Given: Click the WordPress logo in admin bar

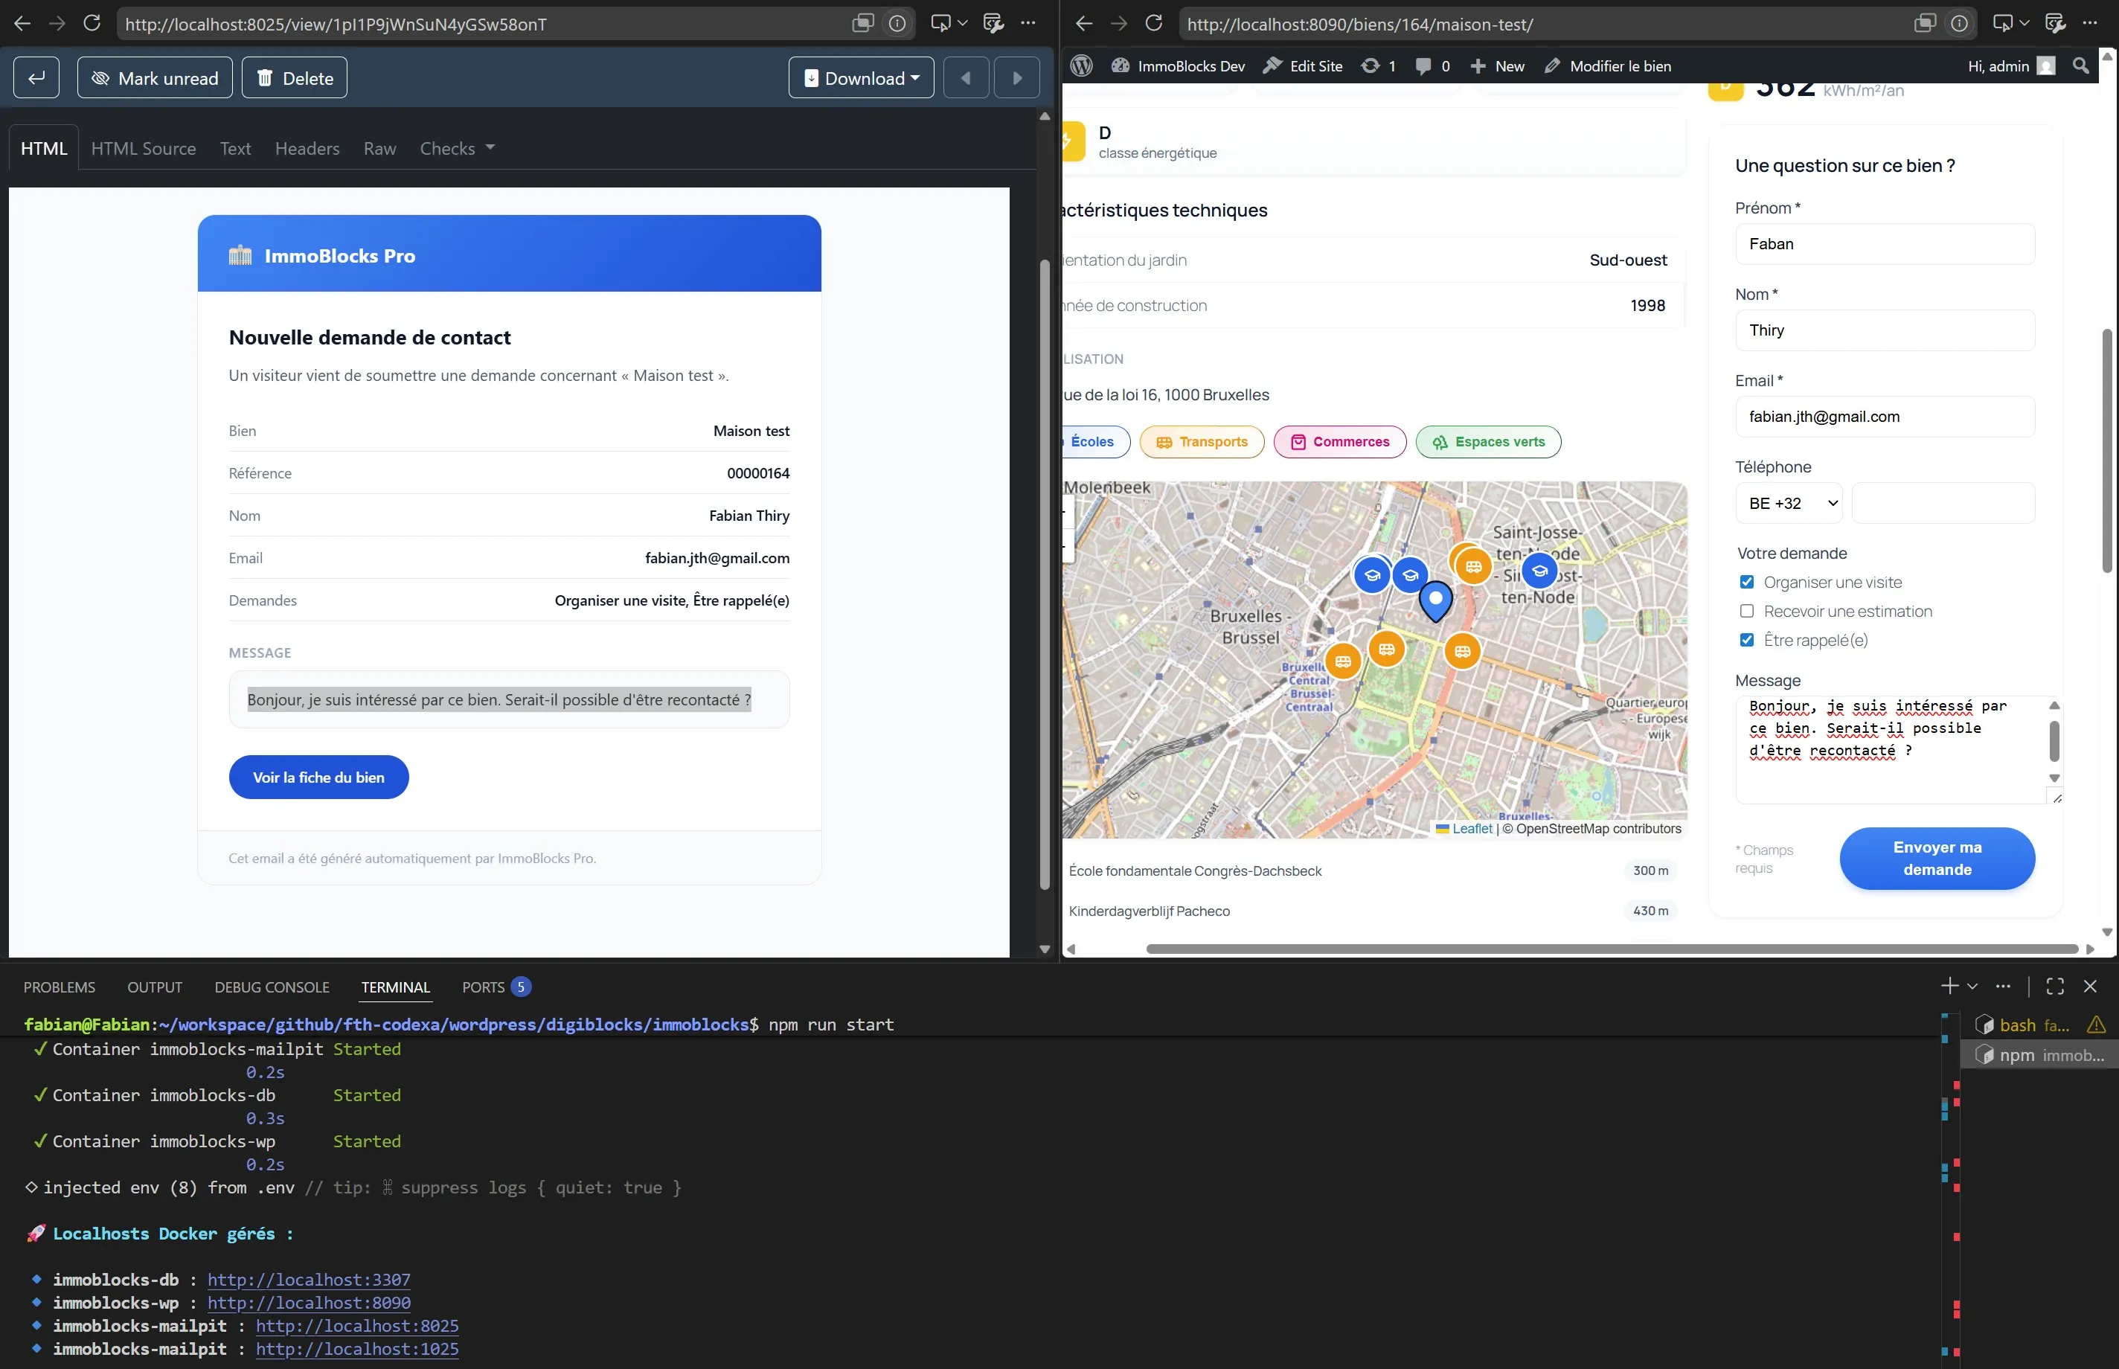Looking at the screenshot, I should click(1082, 65).
